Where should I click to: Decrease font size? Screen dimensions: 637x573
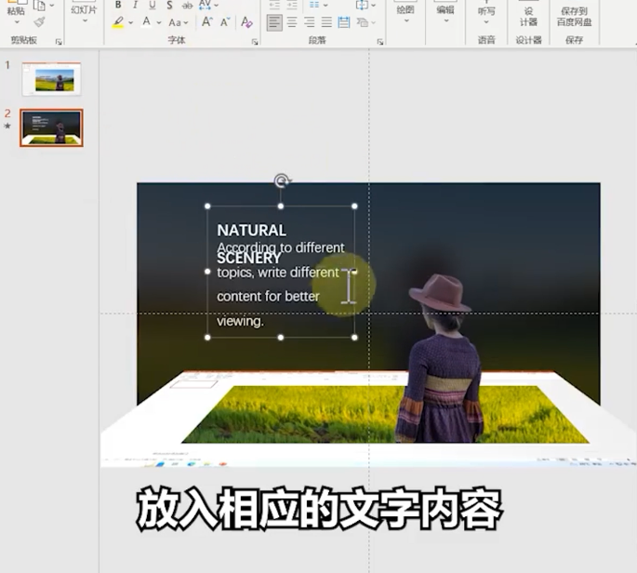click(x=225, y=22)
